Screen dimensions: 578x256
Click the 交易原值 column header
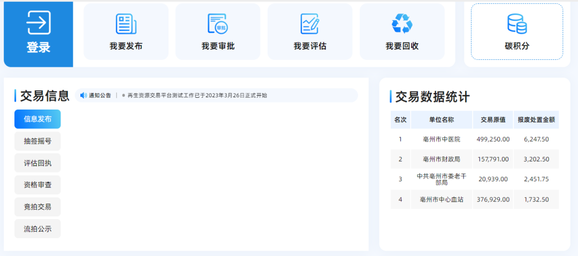pos(492,120)
